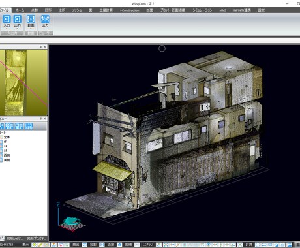Click the rotation circle handle atop viewport
The image size is (300, 248).
162,48
